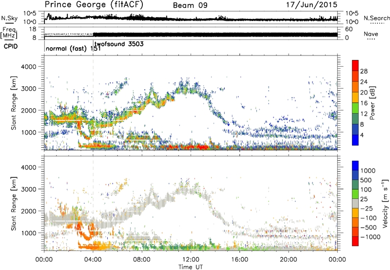Click the 'Power [dB]' colorbar title

(372, 103)
